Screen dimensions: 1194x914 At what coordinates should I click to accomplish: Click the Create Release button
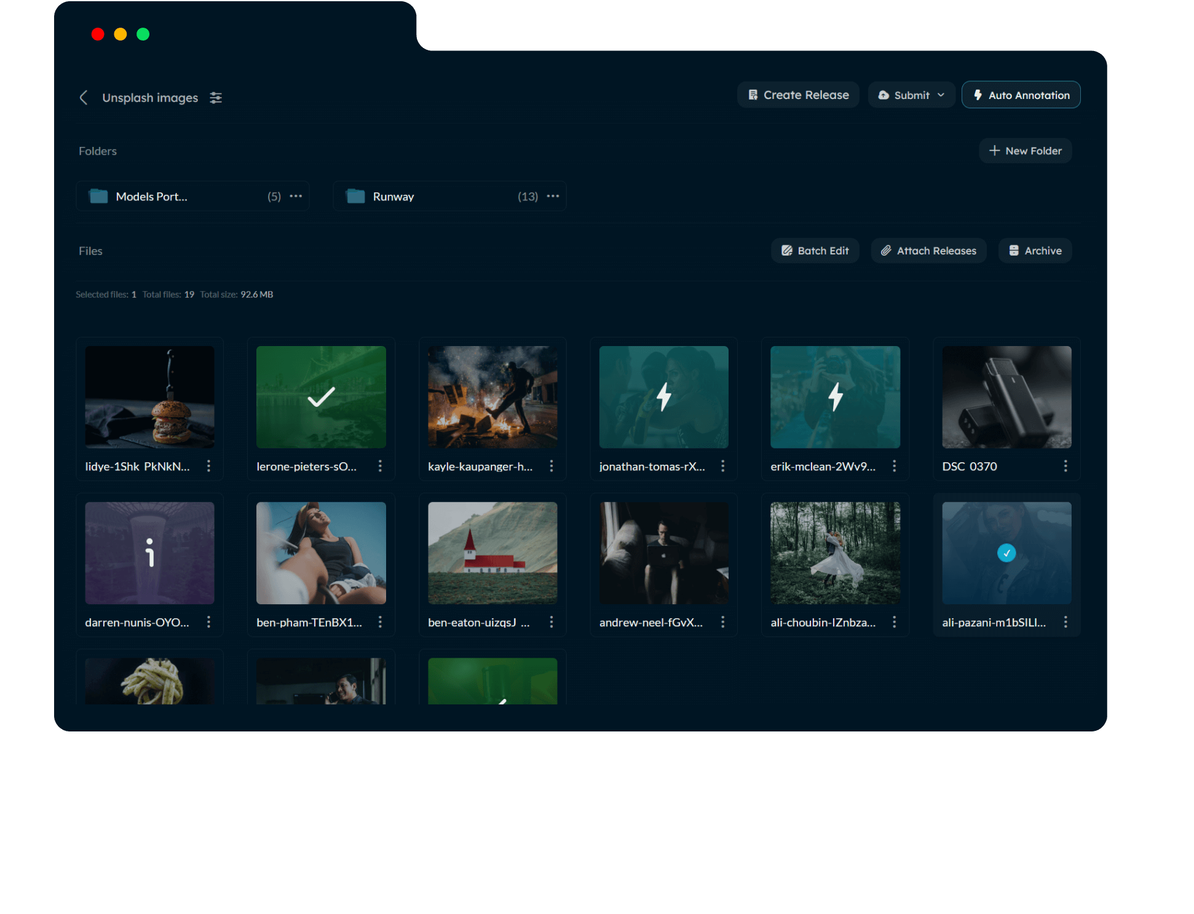(x=798, y=95)
